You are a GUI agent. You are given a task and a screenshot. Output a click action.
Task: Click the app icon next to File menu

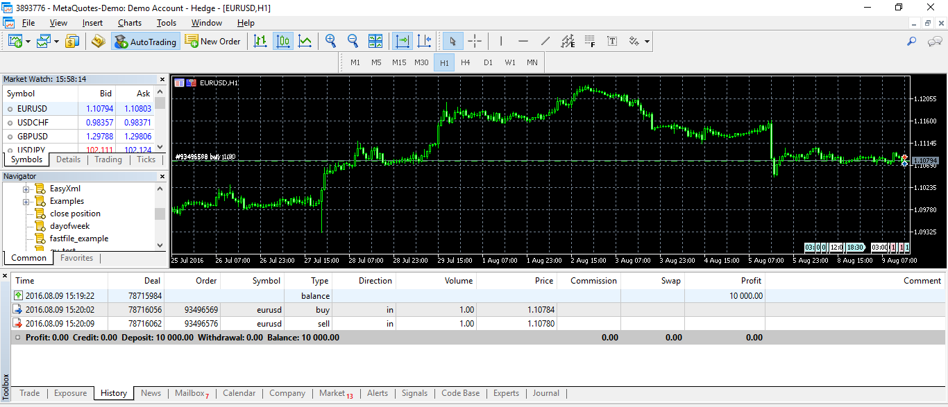coord(8,23)
